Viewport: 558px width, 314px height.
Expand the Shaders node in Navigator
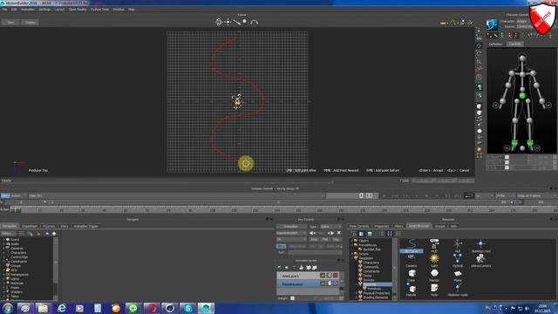[x=3, y=292]
